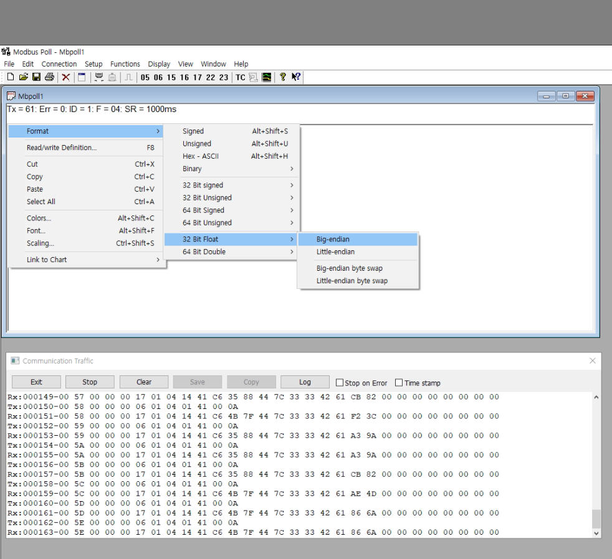Viewport: 612px width, 559px height.
Task: Click traffic log scrollbar down arrow
Action: click(596, 533)
